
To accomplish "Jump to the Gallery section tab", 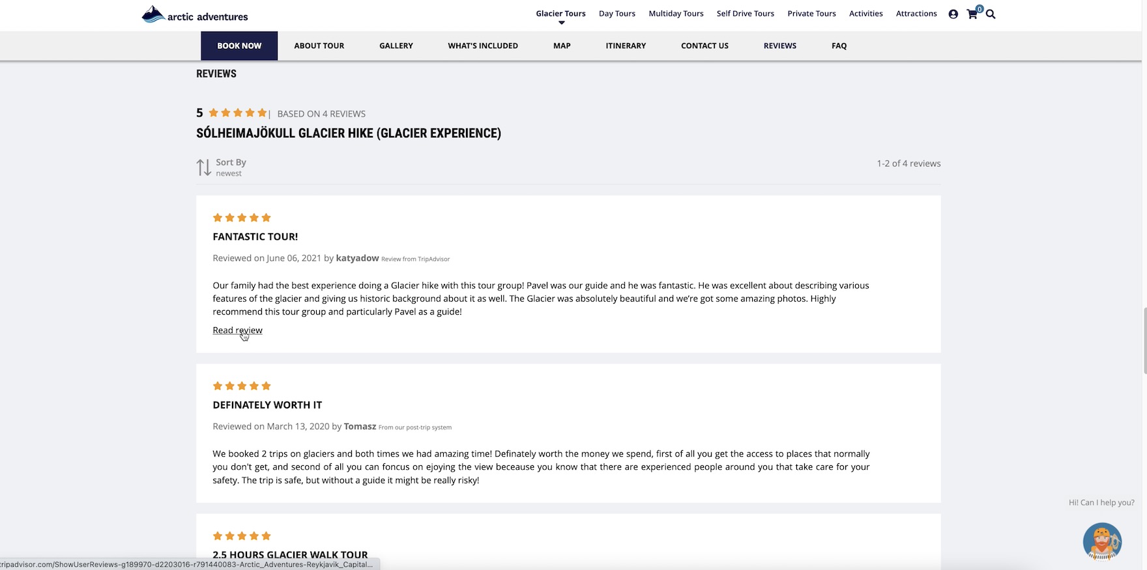I will click(396, 46).
